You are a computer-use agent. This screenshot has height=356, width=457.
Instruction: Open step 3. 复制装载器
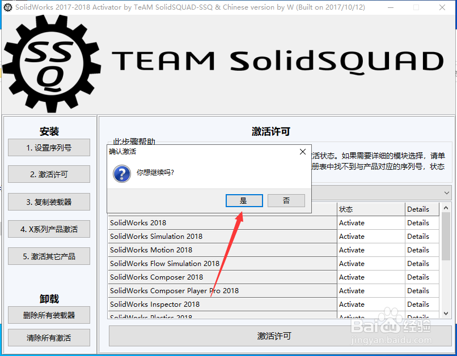(49, 201)
